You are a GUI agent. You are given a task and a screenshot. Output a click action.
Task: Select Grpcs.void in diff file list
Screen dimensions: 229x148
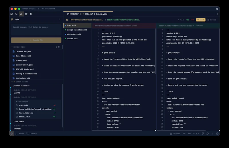(78, 25)
